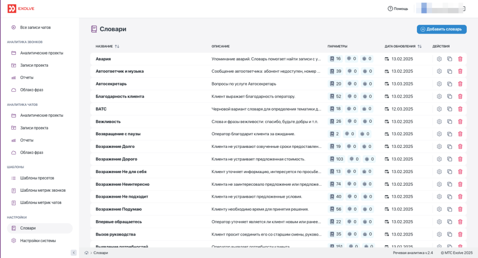Click the home icon in breadcrumb
478x258 pixels.
(x=86, y=253)
